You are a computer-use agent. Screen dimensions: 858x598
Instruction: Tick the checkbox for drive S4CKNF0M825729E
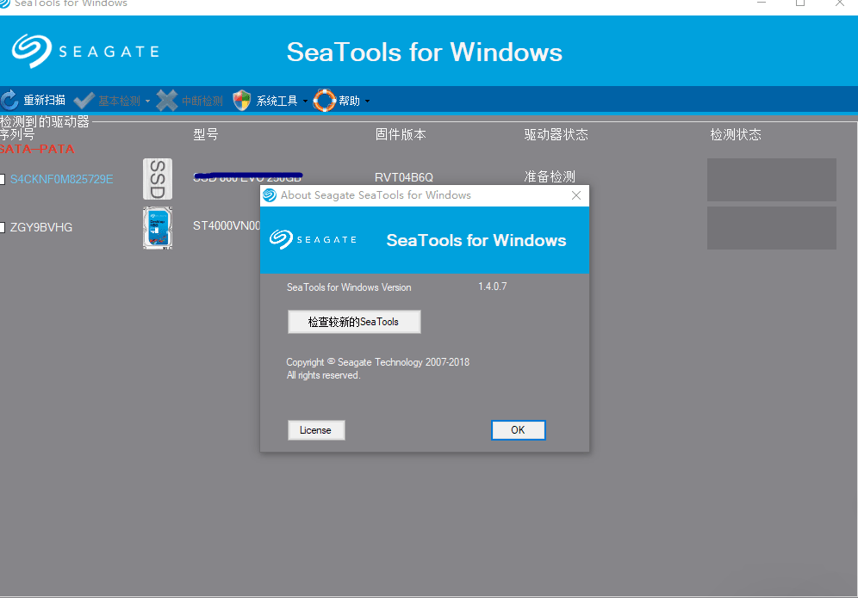(3, 179)
